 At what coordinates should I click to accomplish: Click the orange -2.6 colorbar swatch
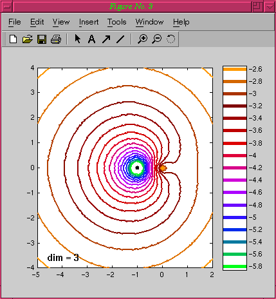(235, 69)
